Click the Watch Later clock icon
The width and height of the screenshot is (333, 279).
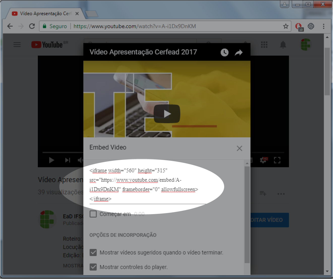[x=224, y=53]
